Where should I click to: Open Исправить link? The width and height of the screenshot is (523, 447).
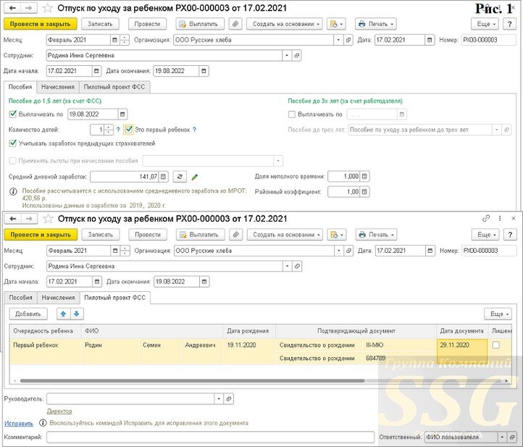[x=19, y=423]
